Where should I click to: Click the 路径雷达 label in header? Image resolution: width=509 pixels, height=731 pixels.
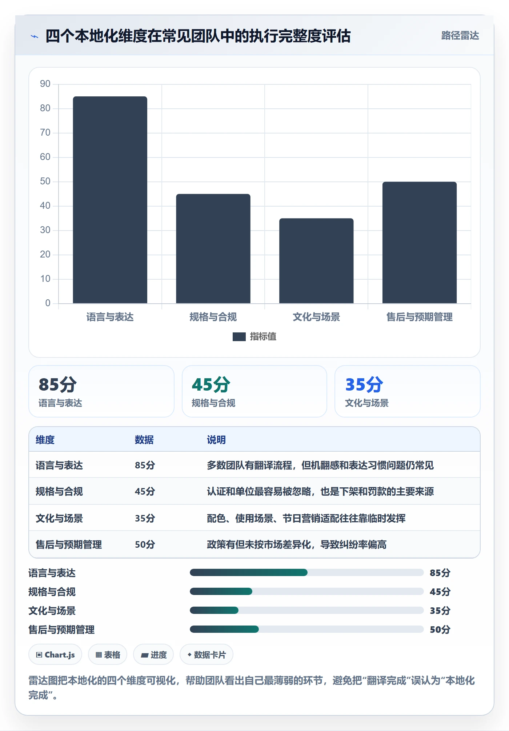460,36
